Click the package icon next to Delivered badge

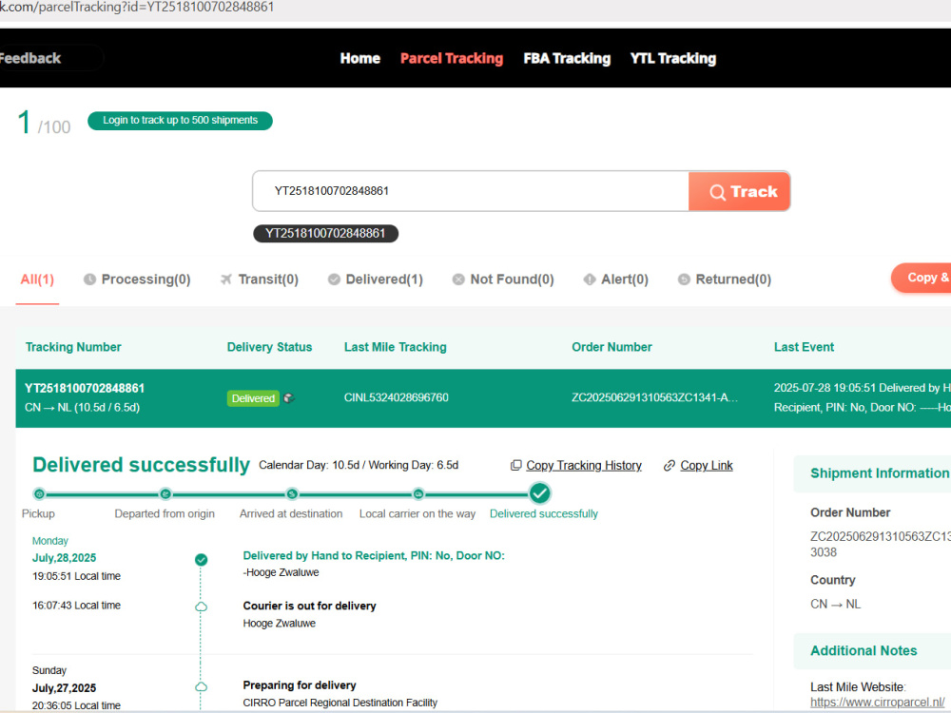(289, 398)
